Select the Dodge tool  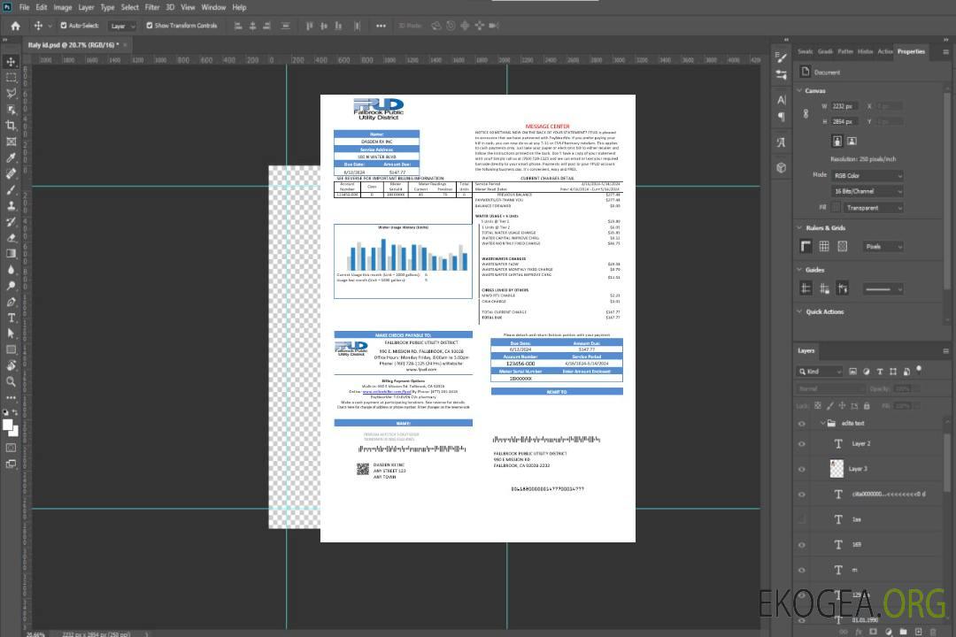[11, 286]
